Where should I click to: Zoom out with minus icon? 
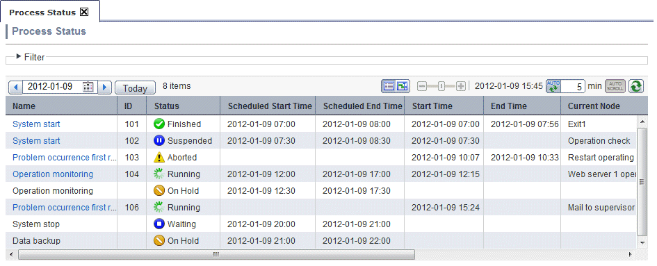tap(422, 86)
